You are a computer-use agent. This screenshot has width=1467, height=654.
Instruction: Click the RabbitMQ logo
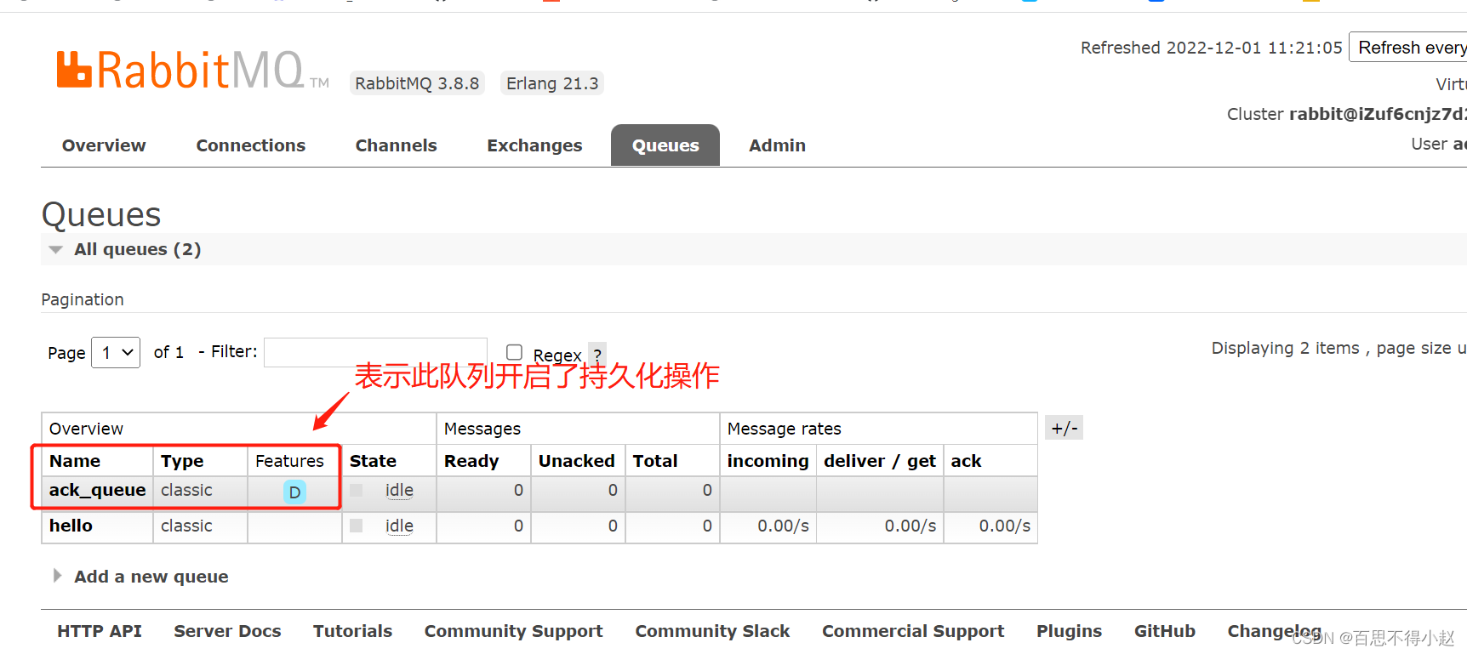(192, 70)
